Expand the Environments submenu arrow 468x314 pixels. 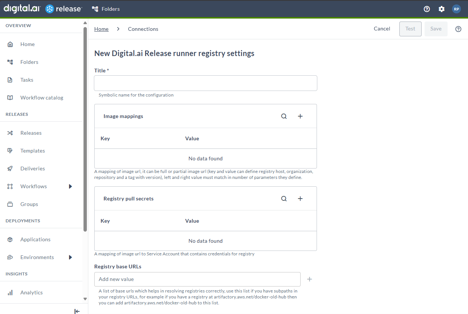point(70,257)
